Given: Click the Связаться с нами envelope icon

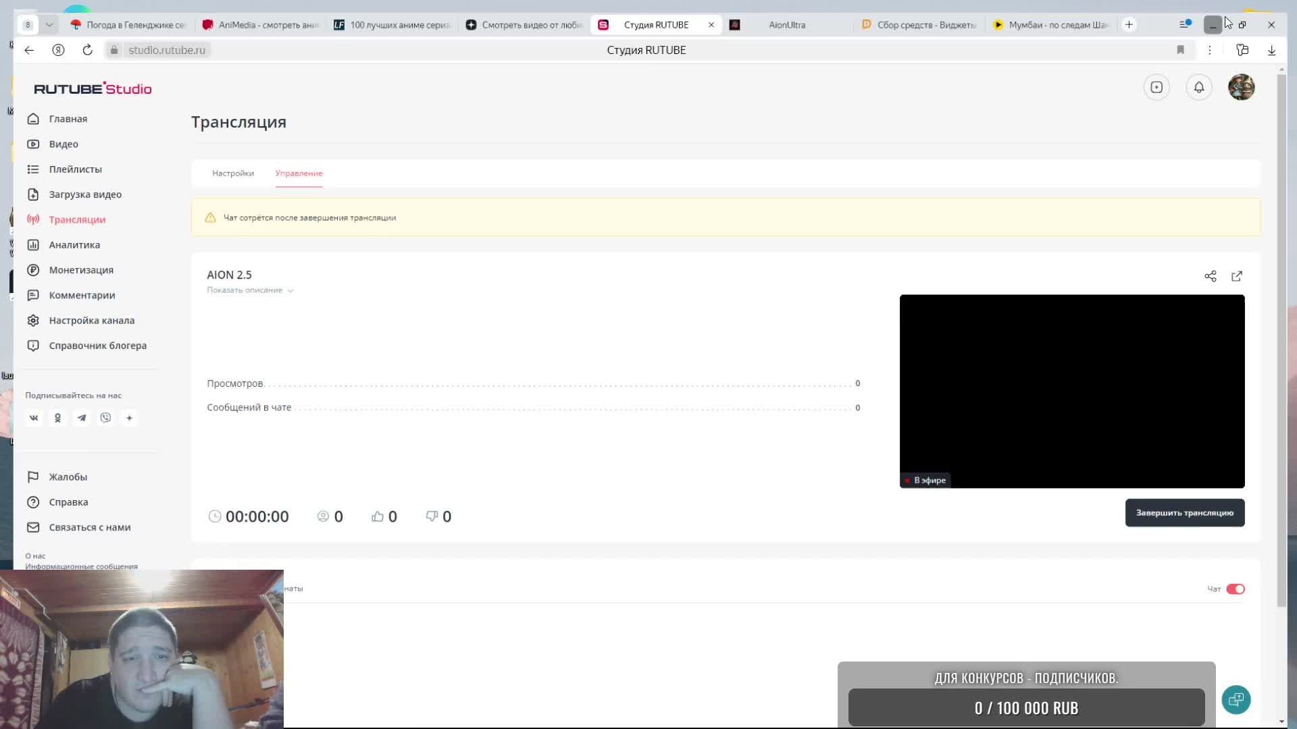Looking at the screenshot, I should click(33, 527).
